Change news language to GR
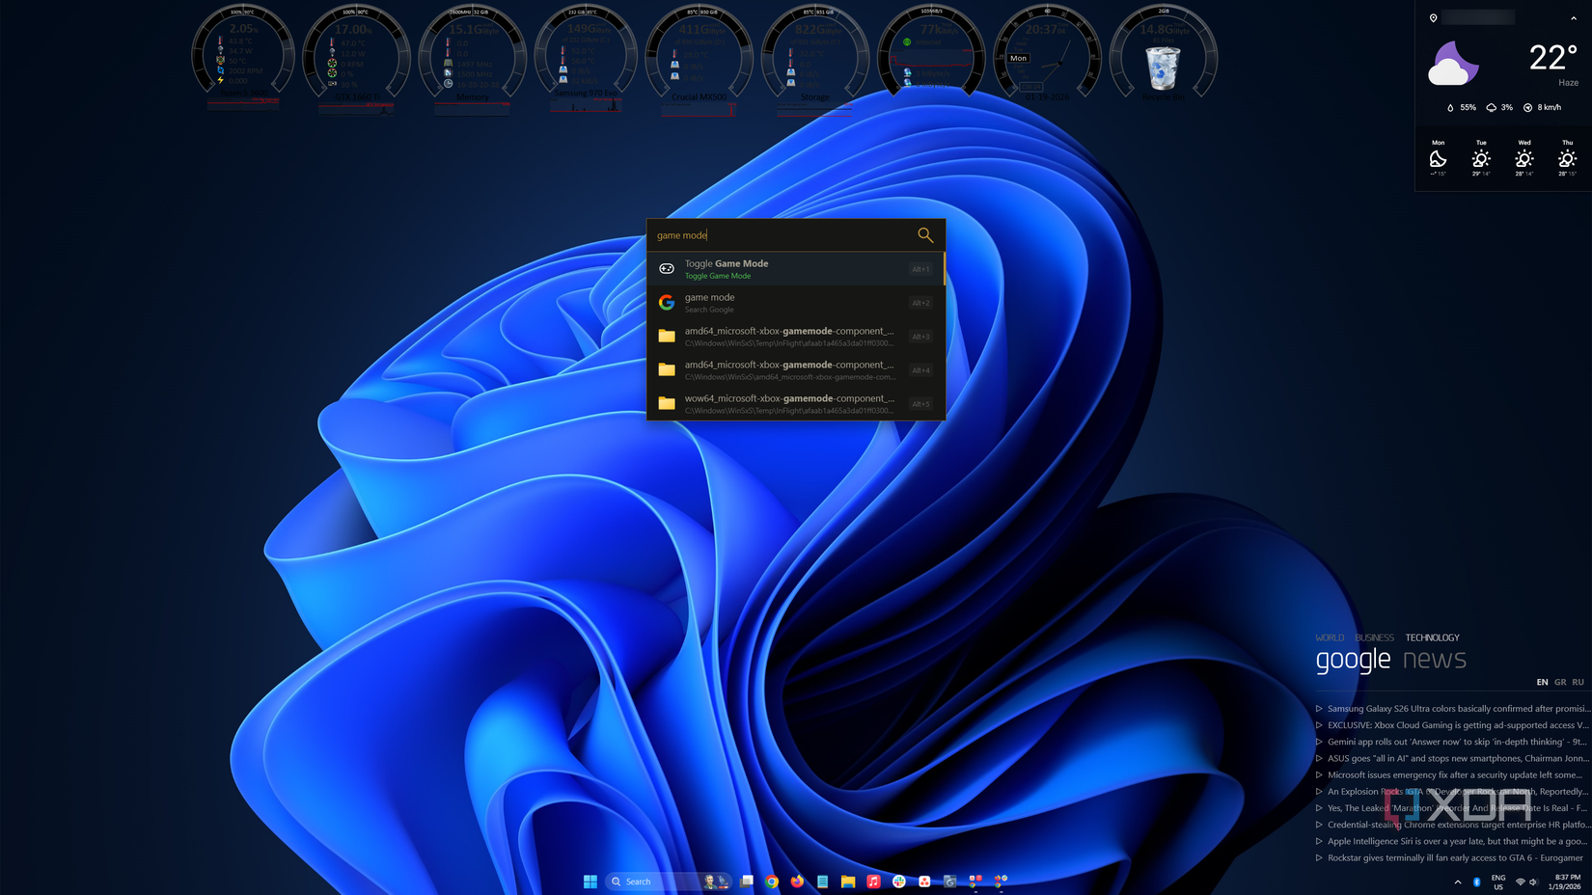This screenshot has height=895, width=1592. click(x=1559, y=681)
